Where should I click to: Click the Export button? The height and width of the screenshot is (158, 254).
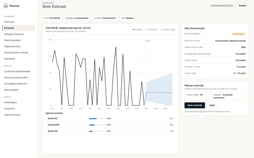coord(243,6)
